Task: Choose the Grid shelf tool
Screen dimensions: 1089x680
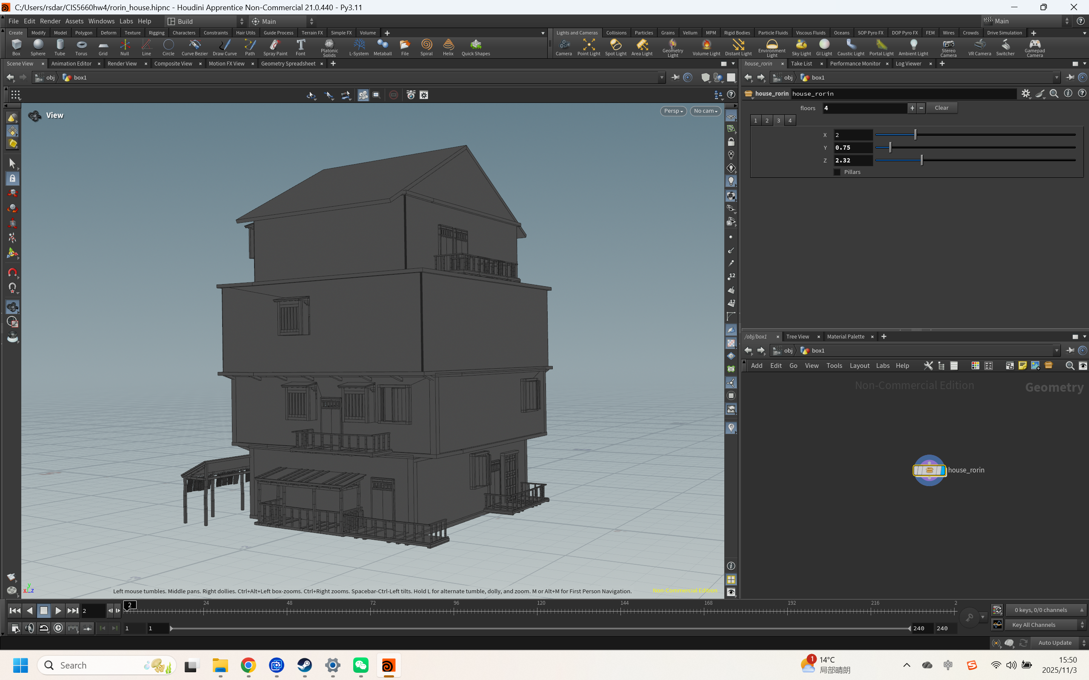Action: [103, 47]
